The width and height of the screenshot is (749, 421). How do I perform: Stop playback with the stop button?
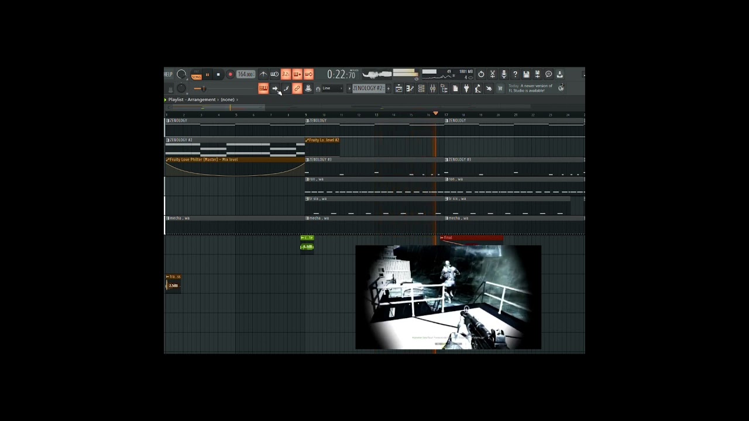coord(218,75)
